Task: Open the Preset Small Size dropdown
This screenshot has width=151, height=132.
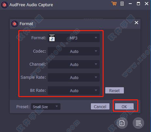Action: [46, 107]
